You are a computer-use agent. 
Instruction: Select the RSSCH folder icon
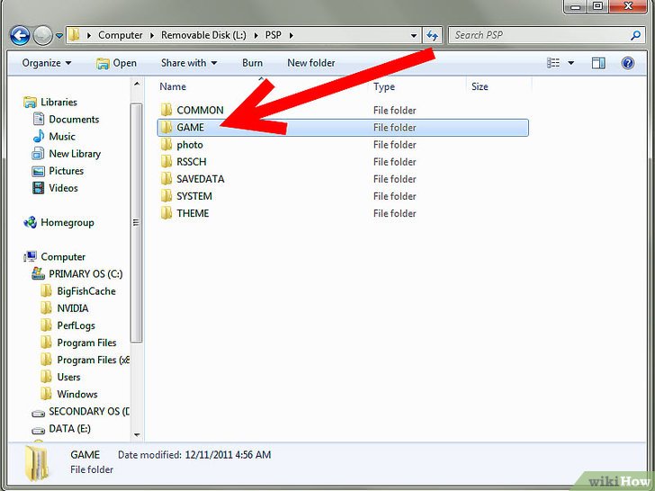click(166, 162)
